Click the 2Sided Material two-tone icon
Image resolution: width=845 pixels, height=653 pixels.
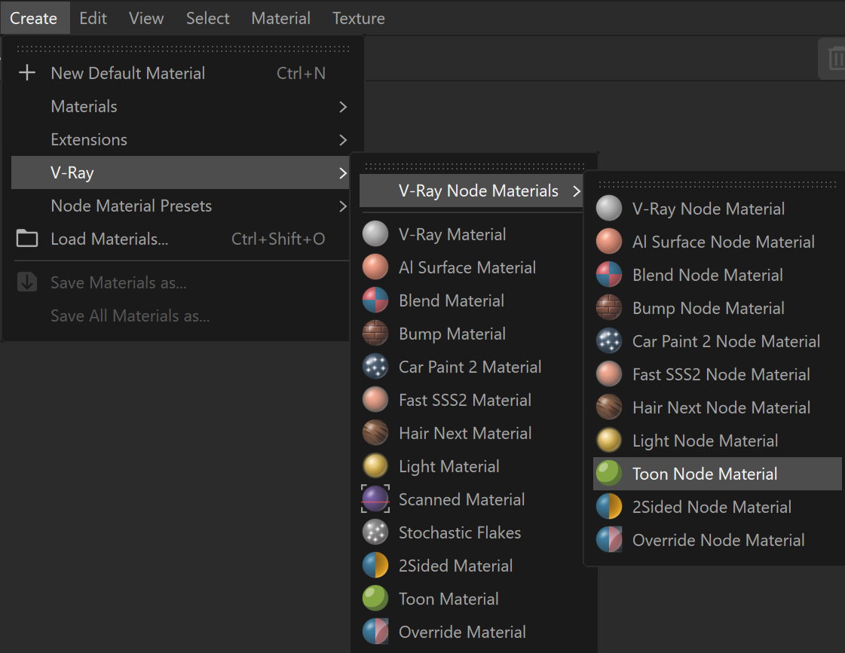[x=375, y=565]
